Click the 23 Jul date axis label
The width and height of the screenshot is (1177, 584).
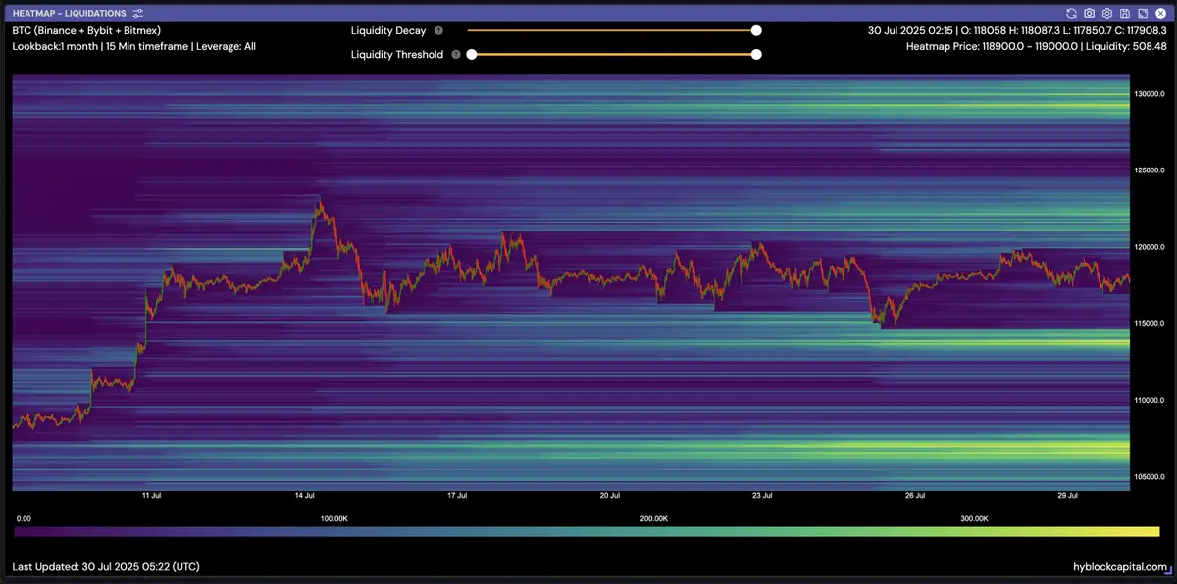[x=762, y=496]
